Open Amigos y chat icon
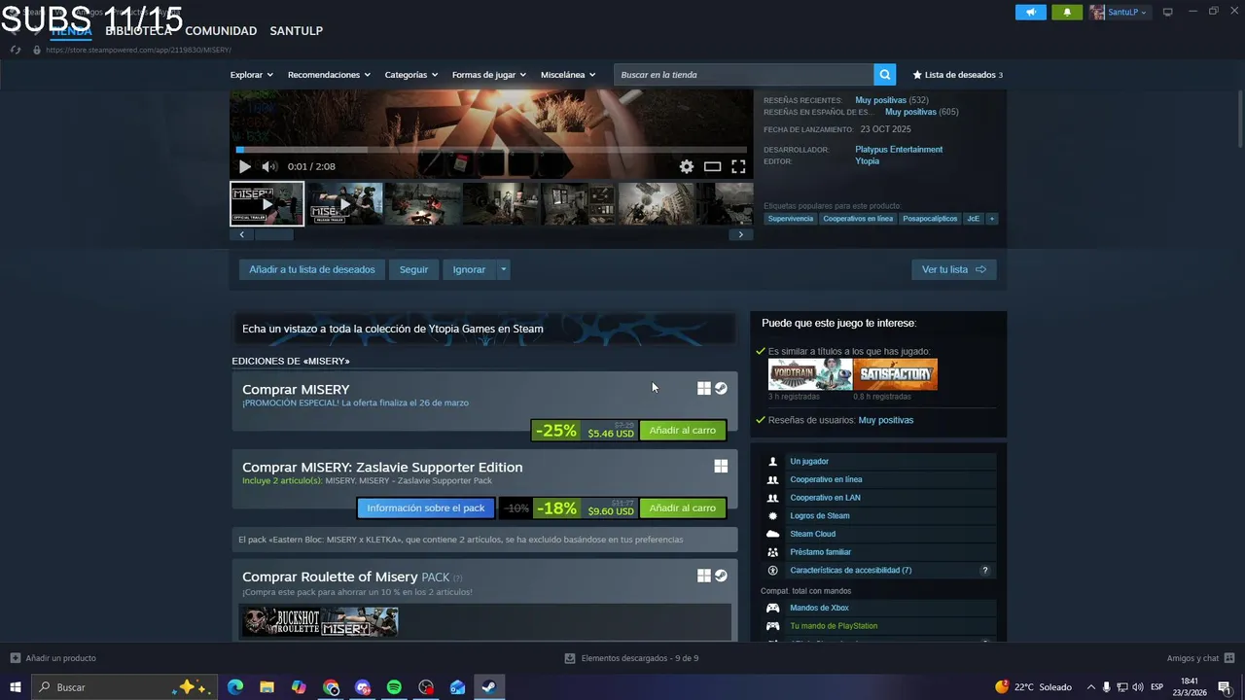The image size is (1245, 700). [x=1229, y=658]
